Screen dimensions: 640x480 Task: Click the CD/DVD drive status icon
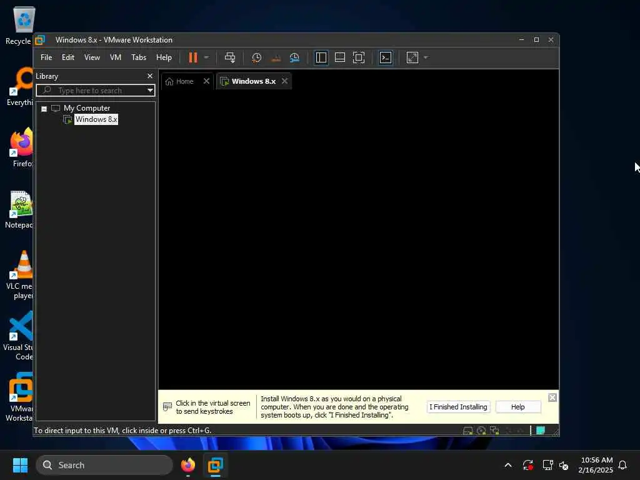point(481,431)
